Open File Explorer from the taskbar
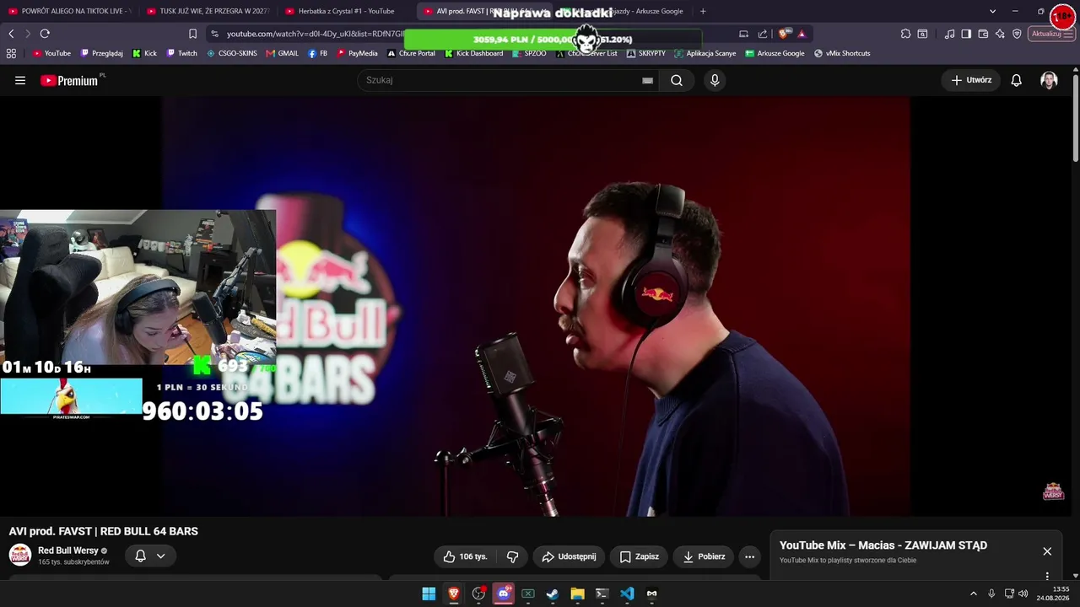 point(577,594)
